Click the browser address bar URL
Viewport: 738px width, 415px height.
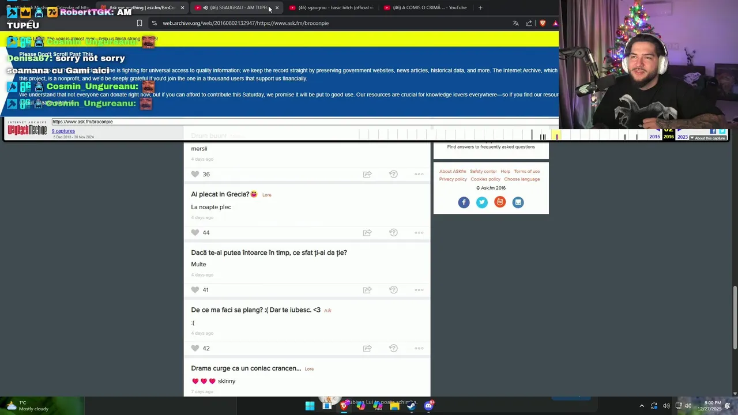[246, 23]
